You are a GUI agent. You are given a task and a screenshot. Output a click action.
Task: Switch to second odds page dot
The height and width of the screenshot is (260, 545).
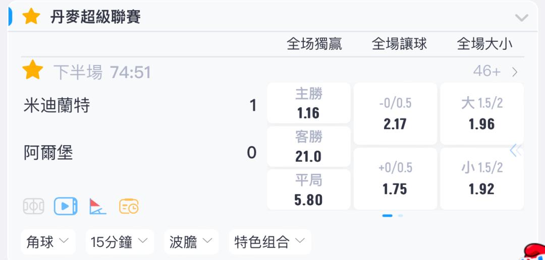pyautogui.click(x=400, y=216)
